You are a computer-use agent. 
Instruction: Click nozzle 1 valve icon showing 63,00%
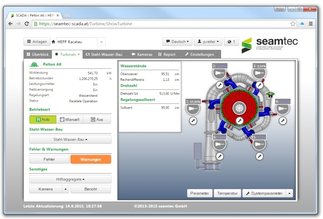(192, 109)
